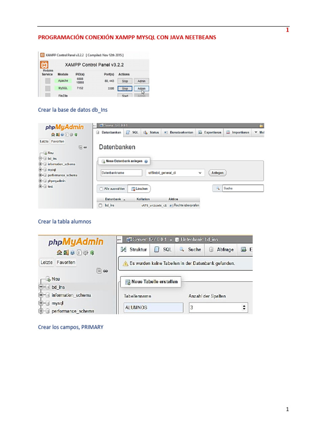Open the SQL tab in the Datenbanken view
Image resolution: width=324 pixels, height=432 pixels.
pos(132,132)
